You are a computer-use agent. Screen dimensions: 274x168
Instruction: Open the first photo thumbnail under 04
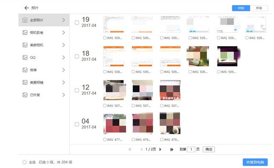point(115,123)
